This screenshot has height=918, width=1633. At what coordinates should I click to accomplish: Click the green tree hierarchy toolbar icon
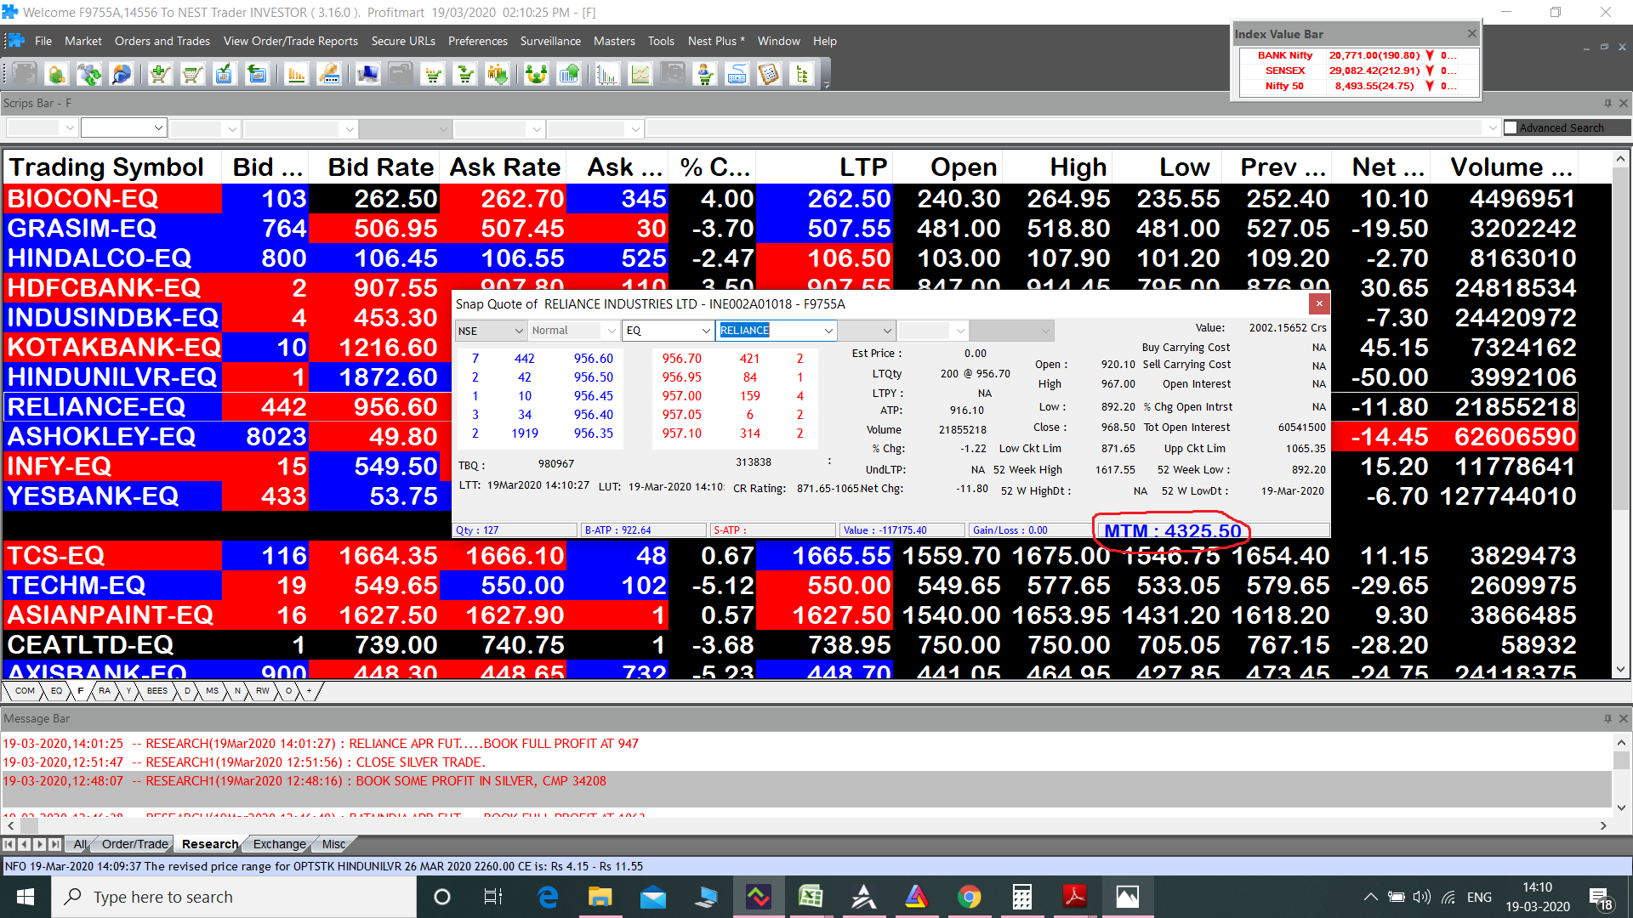802,75
